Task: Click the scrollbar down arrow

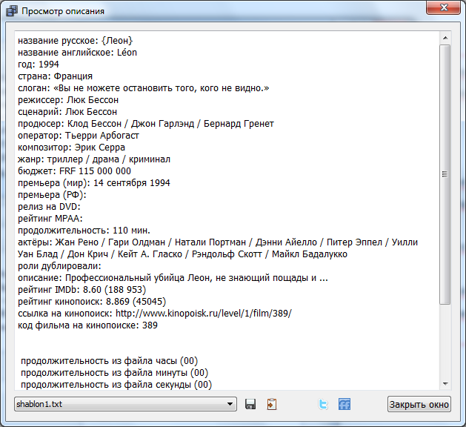Action: pos(445,383)
